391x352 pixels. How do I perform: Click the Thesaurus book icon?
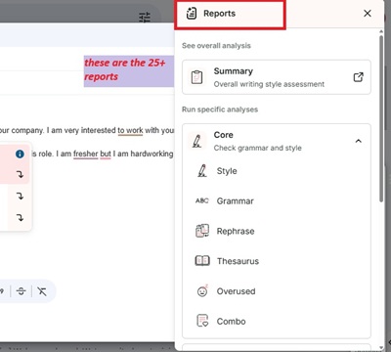pos(202,261)
